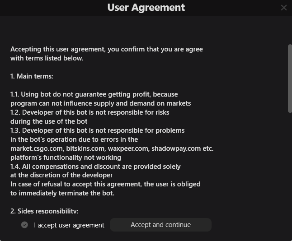The height and width of the screenshot is (241, 292).
Task: Click the 'to immediately terminate the bot' line
Action: click(62, 193)
